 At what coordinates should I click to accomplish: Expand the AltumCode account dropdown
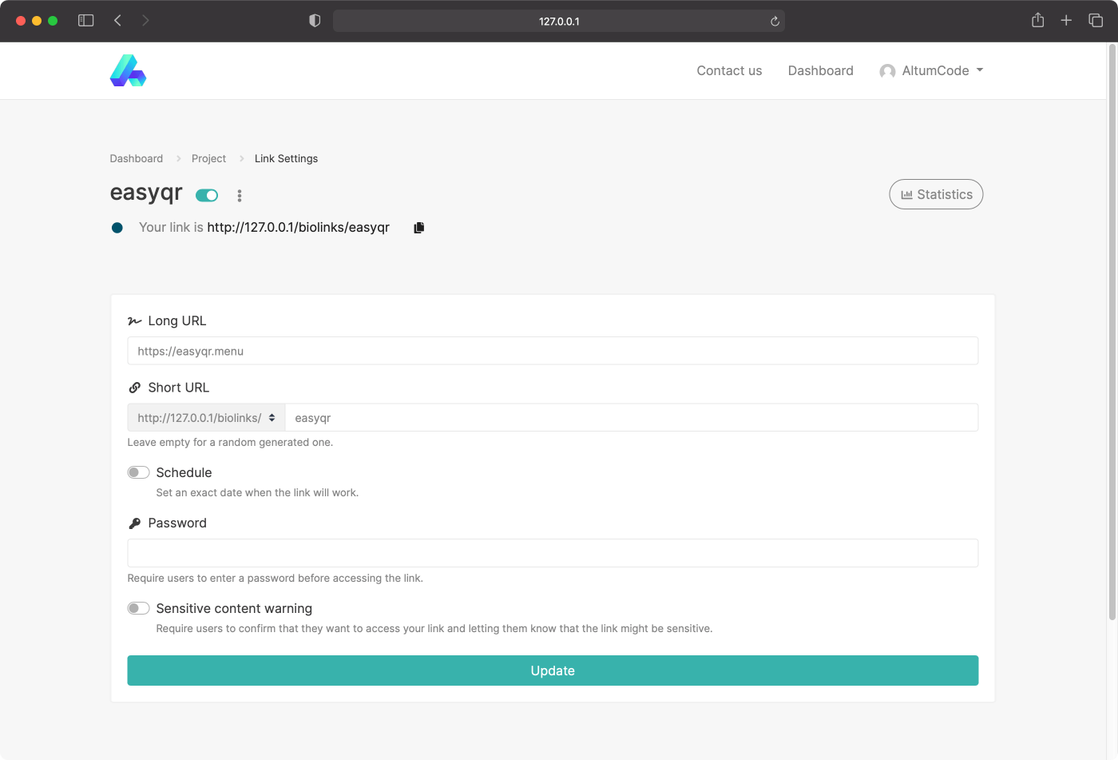click(931, 70)
